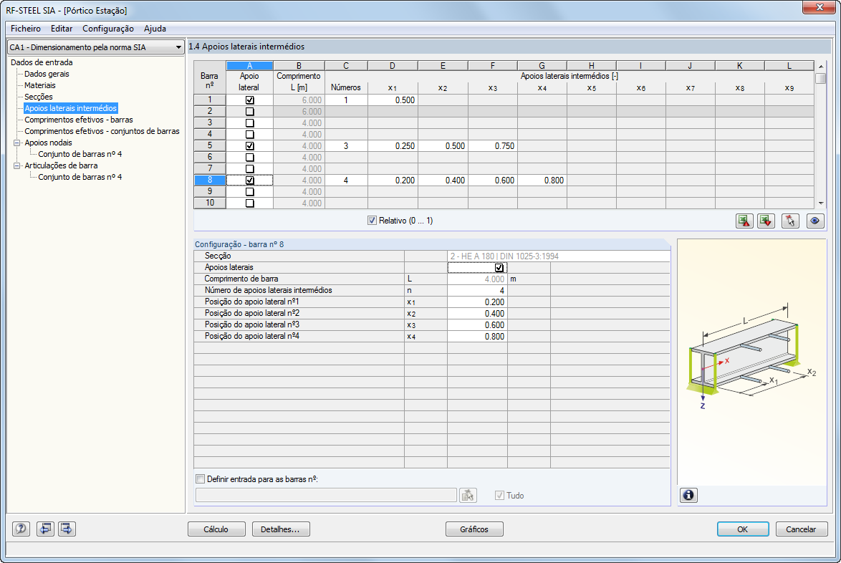Click the pick-bar-graphically cursor icon
Viewport: 841px width, 563px height.
790,221
